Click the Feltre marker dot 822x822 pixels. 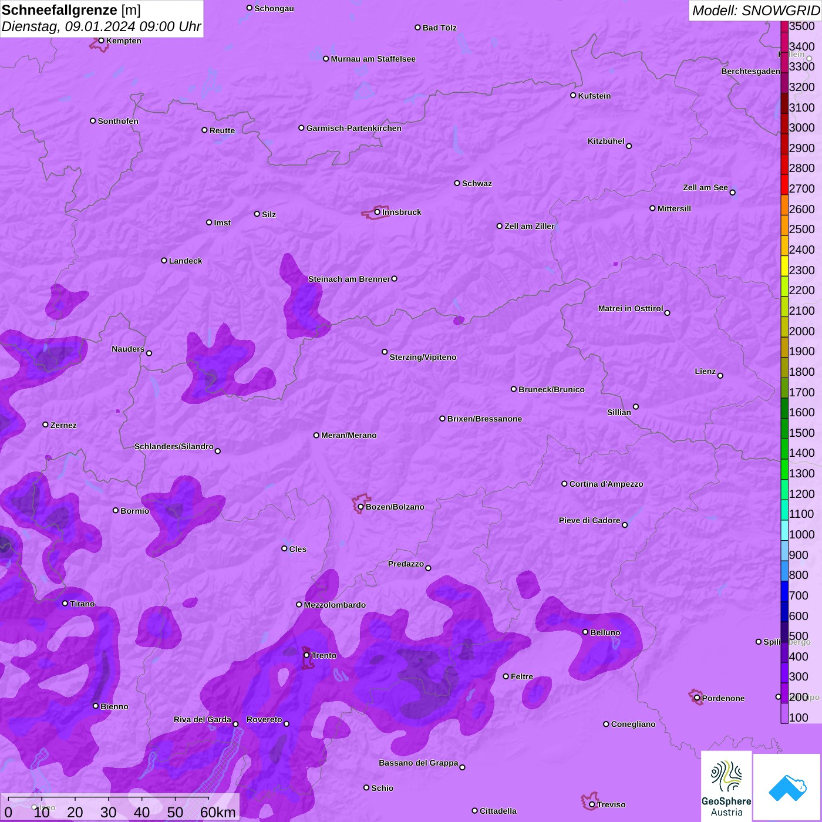506,676
